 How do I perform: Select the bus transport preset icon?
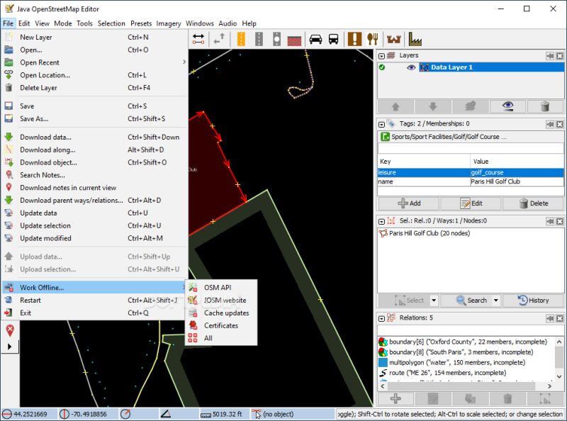[x=334, y=39]
